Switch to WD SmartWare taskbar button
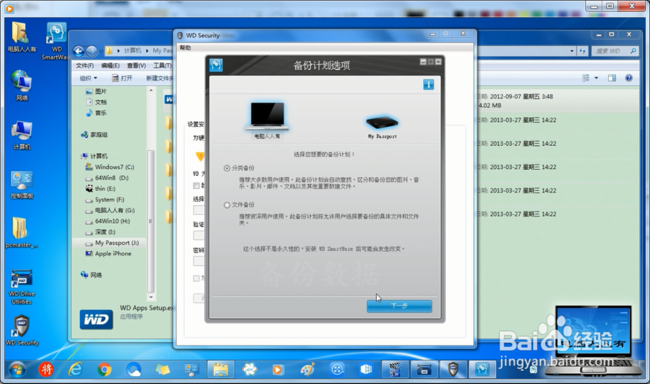Viewport: 650px width, 384px height. [x=482, y=369]
